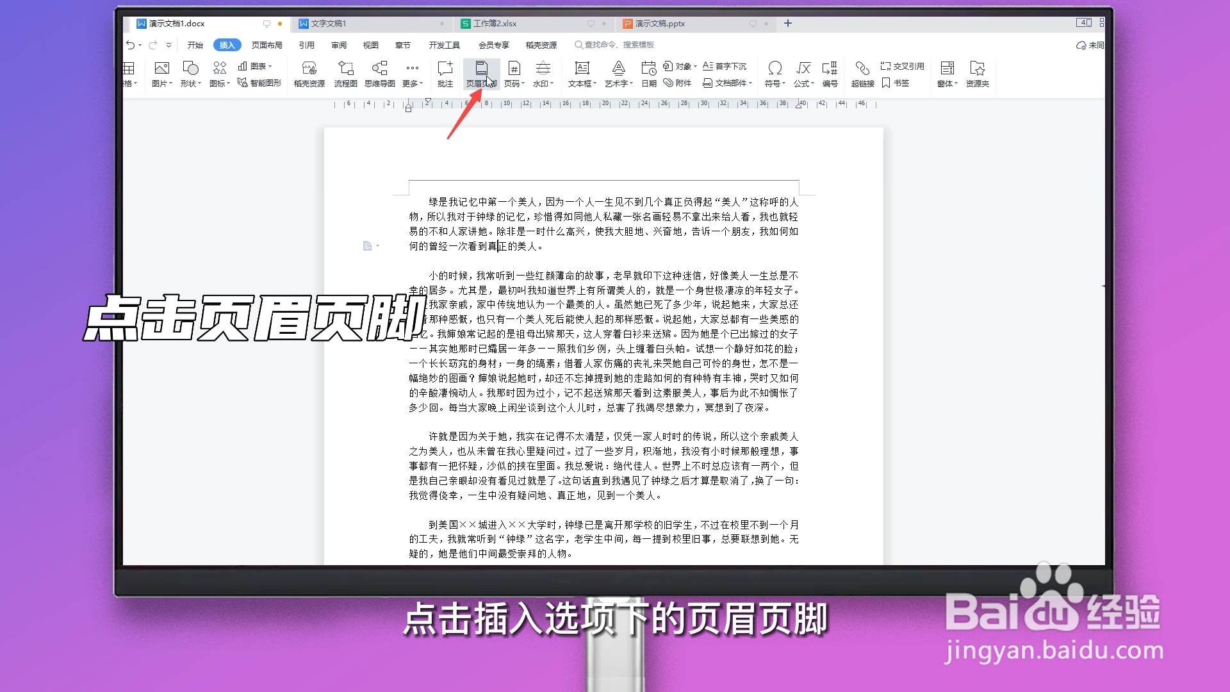Insert the date using the 日期 icon

pyautogui.click(x=648, y=73)
